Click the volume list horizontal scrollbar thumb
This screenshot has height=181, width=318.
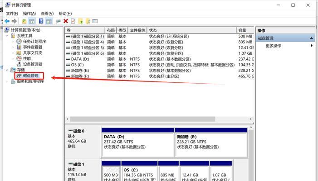(x=142, y=119)
